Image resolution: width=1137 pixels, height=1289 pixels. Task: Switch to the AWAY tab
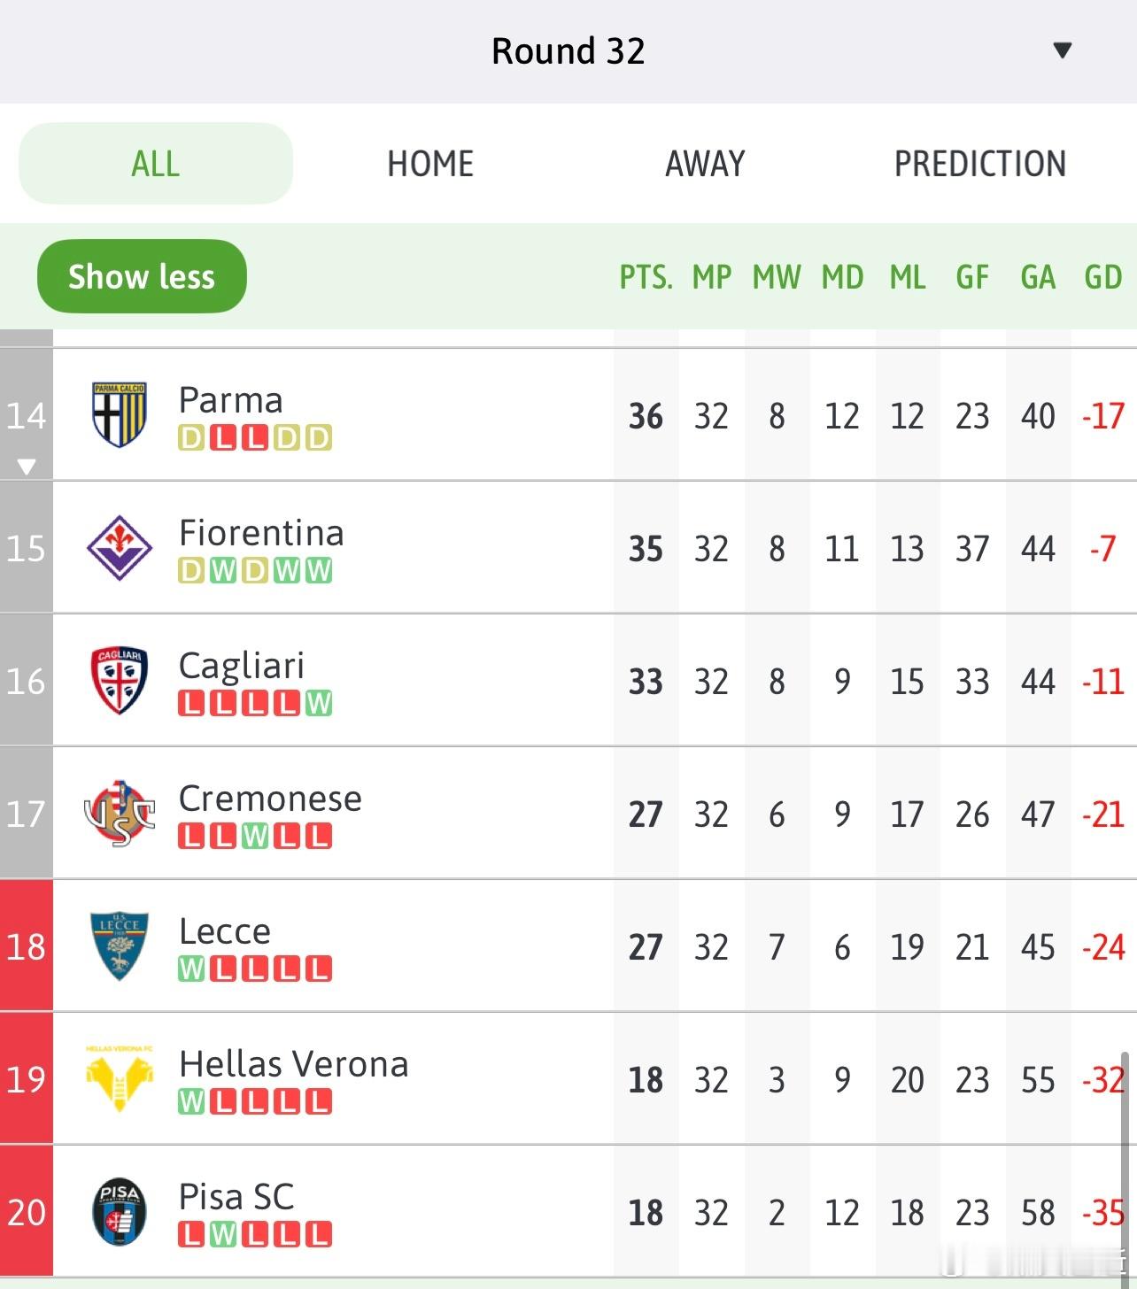coord(705,164)
